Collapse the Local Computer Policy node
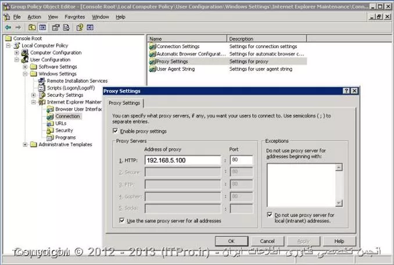The image size is (394, 265). (x=8, y=46)
